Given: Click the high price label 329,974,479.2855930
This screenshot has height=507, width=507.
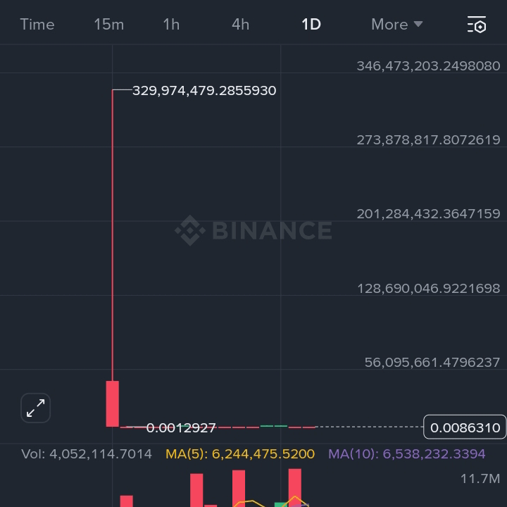Looking at the screenshot, I should coord(204,91).
